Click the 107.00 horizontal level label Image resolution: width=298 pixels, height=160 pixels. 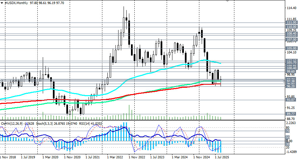291,39
